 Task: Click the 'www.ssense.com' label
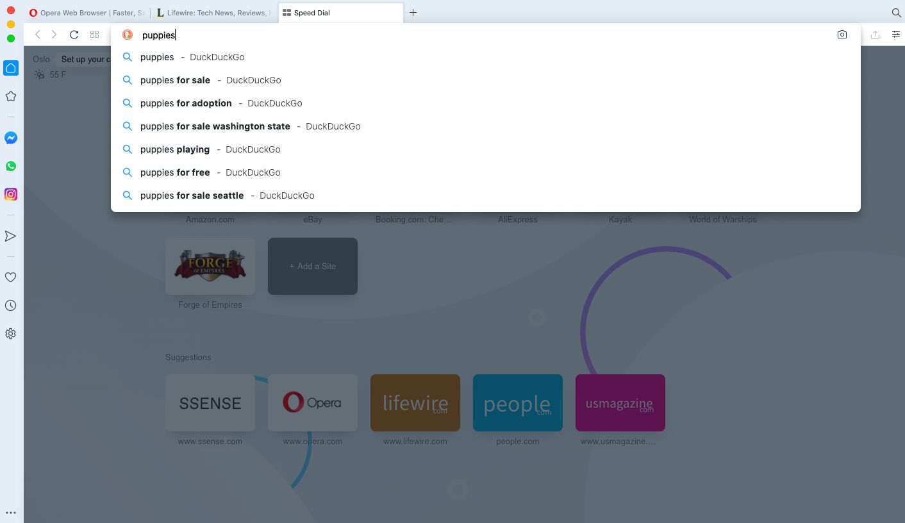pyautogui.click(x=210, y=441)
